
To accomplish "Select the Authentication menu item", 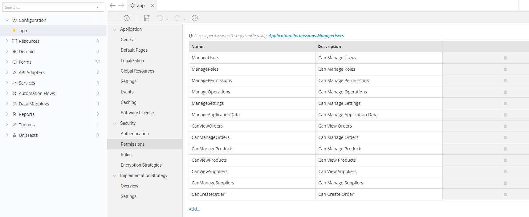I will (135, 134).
